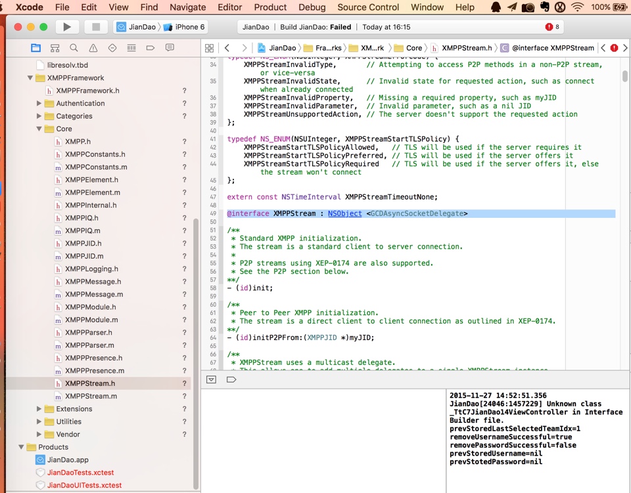Screen dimensions: 631x493
Task: Go back in editor history
Action: tap(227, 48)
